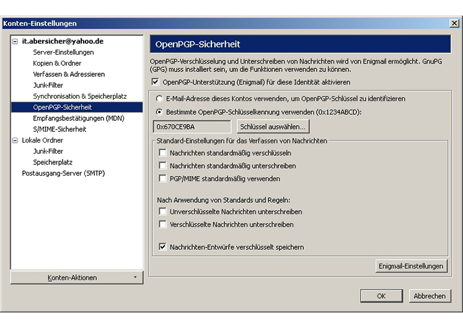Open Synchronisation & Speicherplatz settings

click(x=80, y=96)
